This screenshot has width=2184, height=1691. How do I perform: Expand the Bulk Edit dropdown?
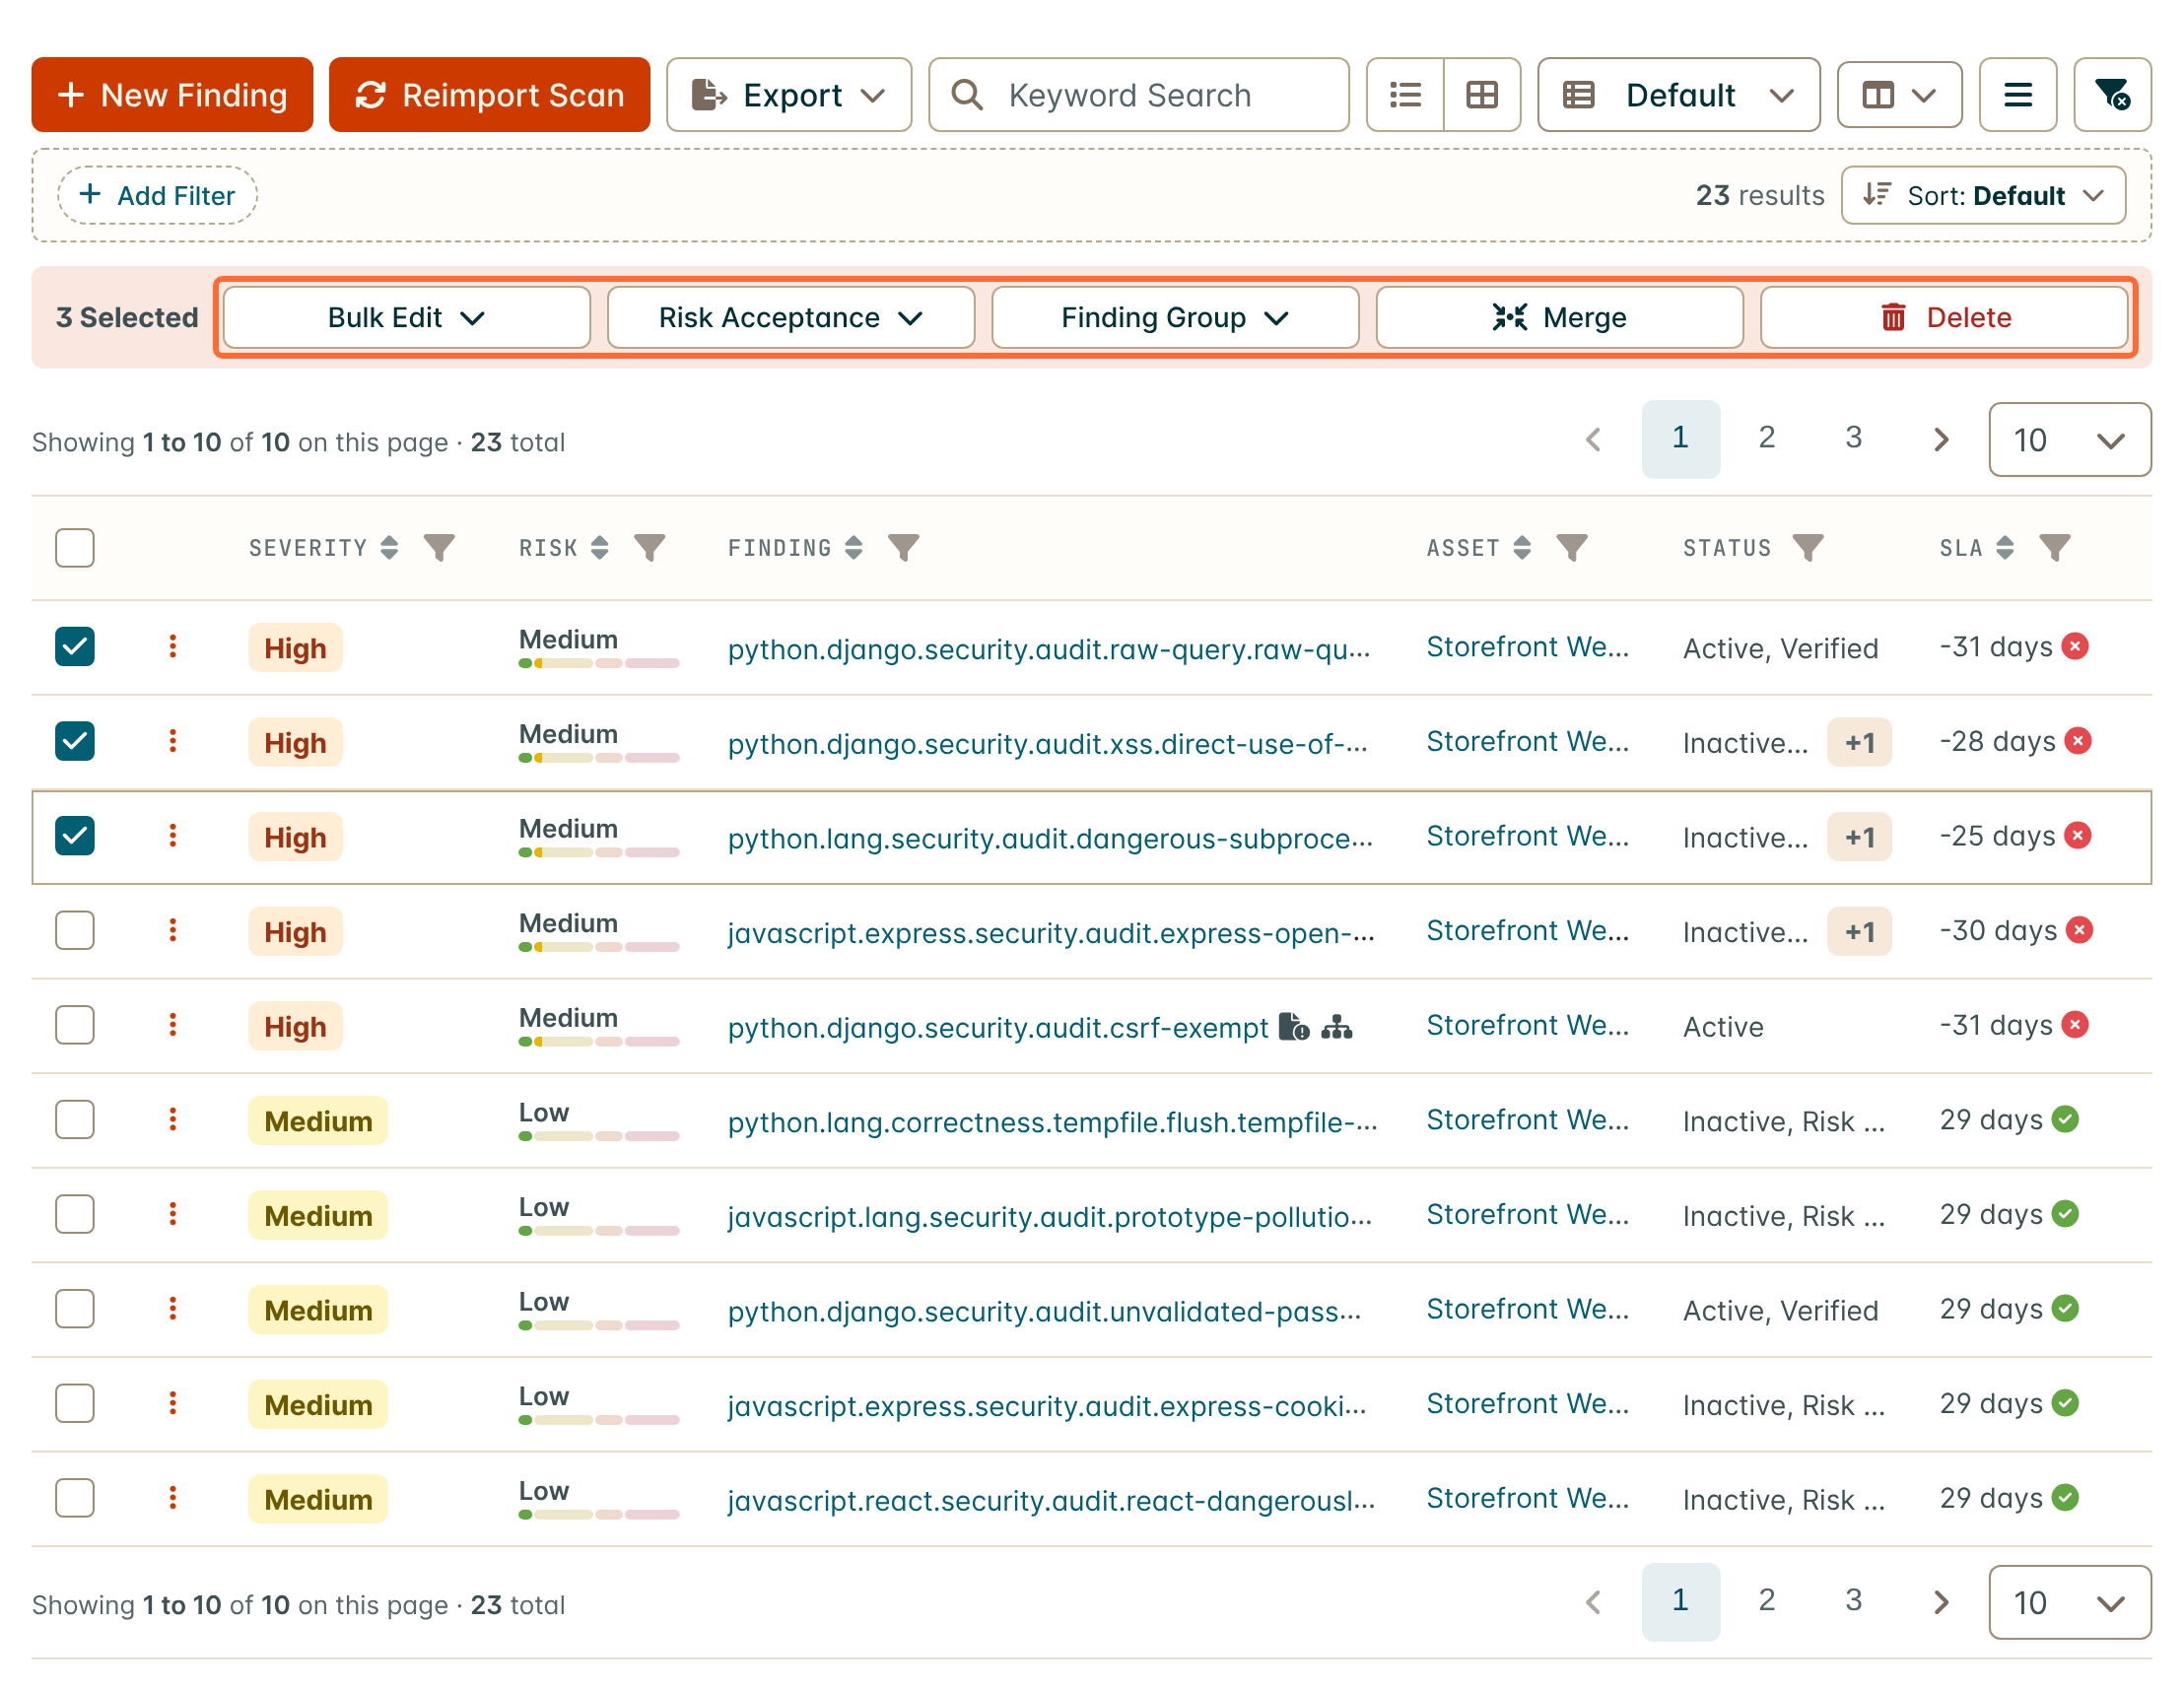(406, 317)
